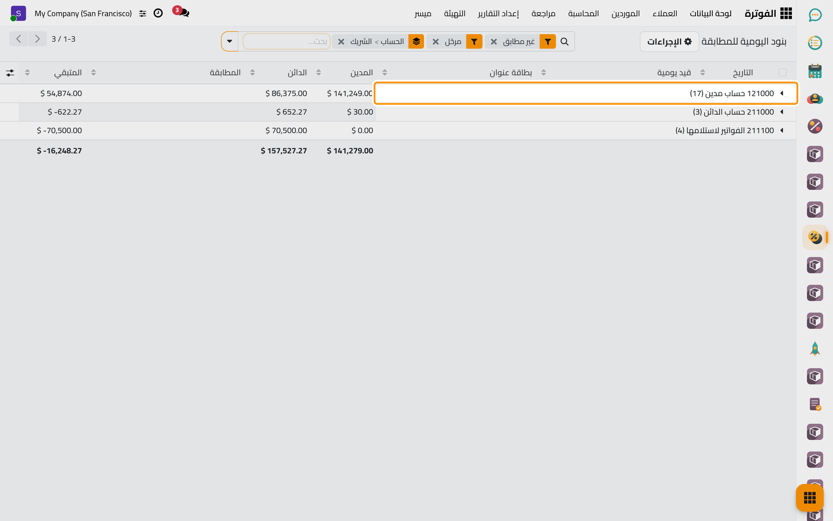The image size is (833, 521).
Task: Open the optional columns adjust icon
Action: click(10, 73)
